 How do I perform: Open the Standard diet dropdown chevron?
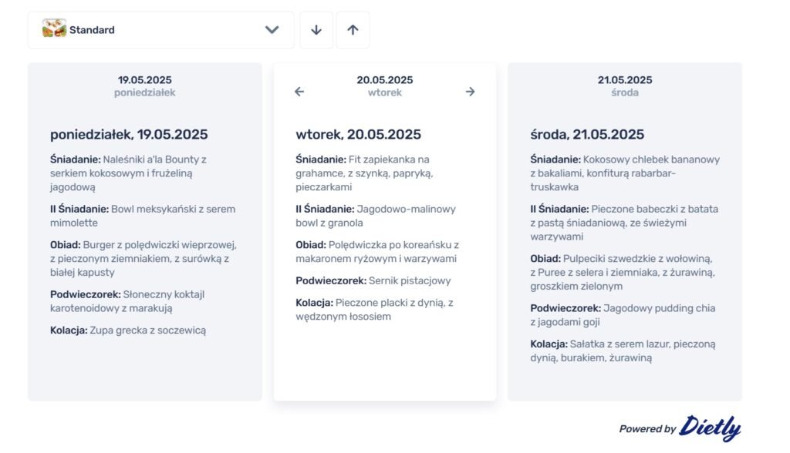pos(272,30)
